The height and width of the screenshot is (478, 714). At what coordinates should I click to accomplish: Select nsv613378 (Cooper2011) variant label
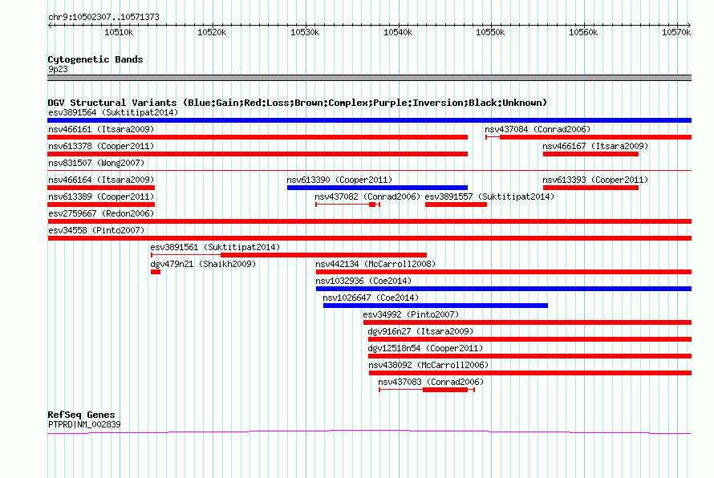tap(101, 146)
